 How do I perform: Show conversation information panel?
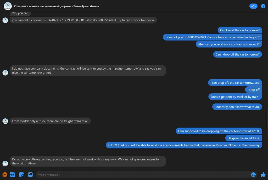[263, 6]
